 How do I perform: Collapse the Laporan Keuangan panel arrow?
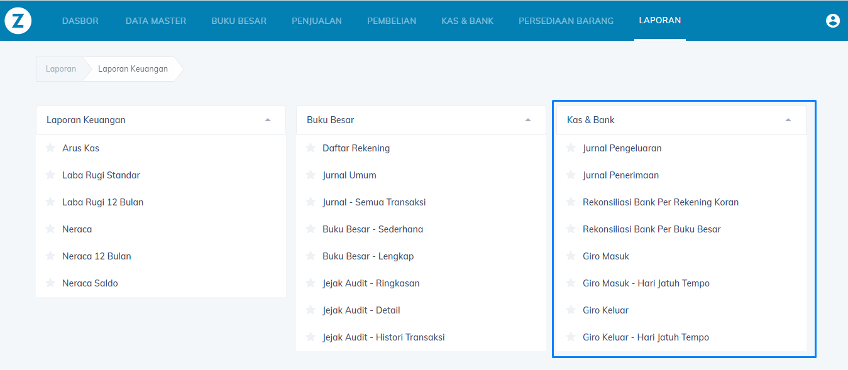point(268,120)
